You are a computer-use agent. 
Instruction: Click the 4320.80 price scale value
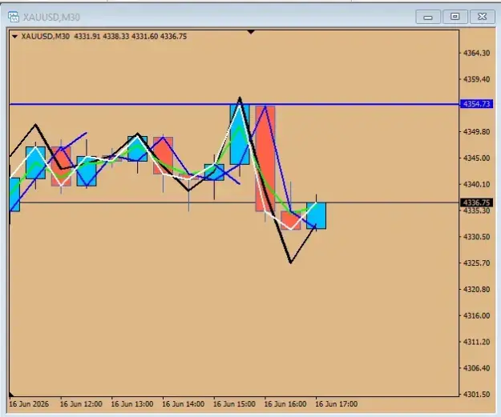click(x=476, y=290)
